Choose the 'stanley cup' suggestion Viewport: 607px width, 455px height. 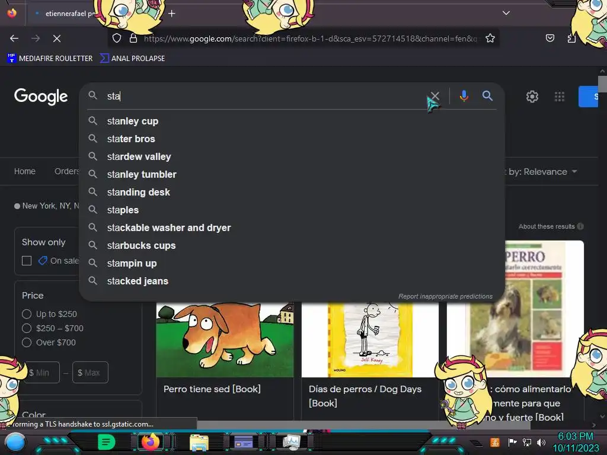coord(292,121)
